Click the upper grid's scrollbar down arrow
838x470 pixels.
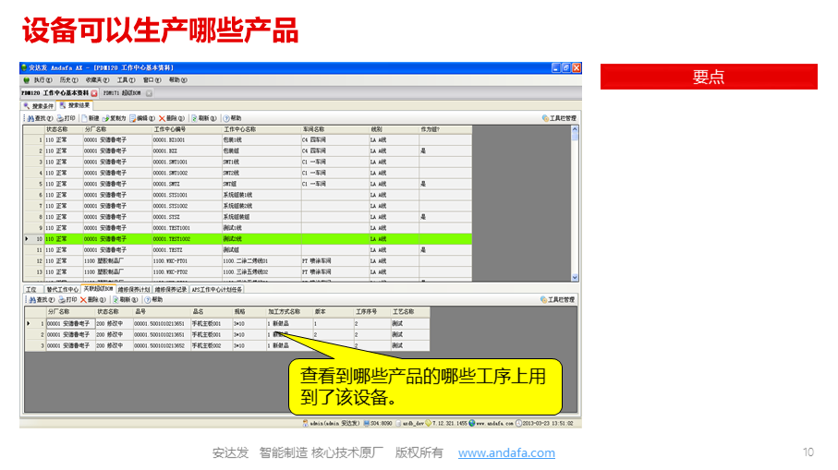[x=576, y=276]
